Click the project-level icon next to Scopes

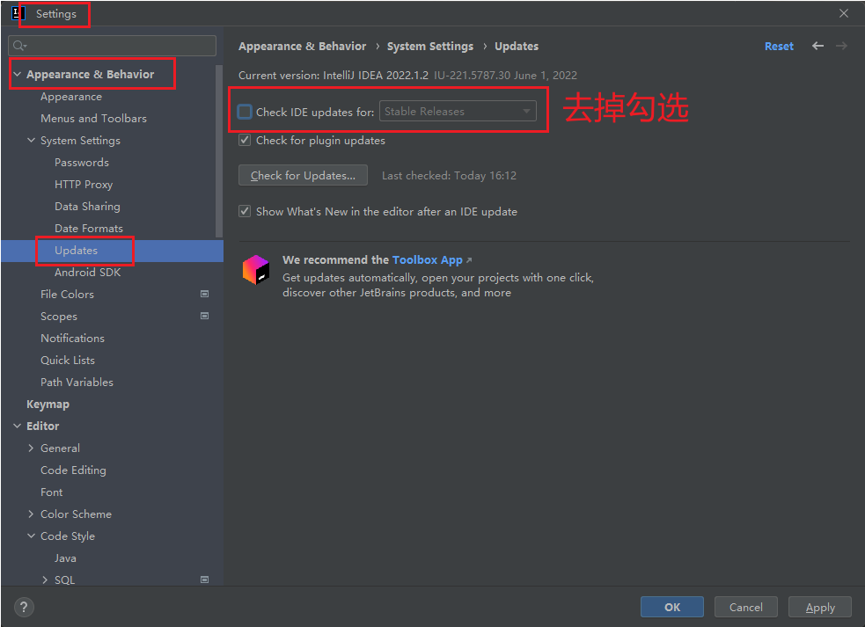pos(205,316)
